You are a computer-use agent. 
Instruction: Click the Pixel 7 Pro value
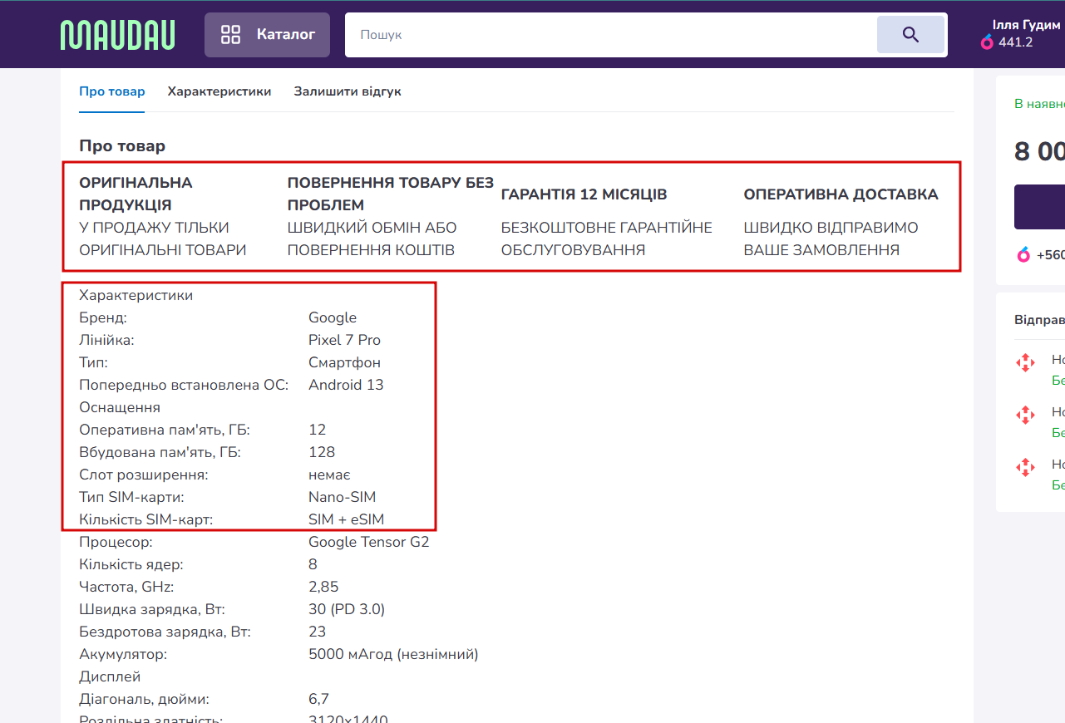pyautogui.click(x=344, y=340)
